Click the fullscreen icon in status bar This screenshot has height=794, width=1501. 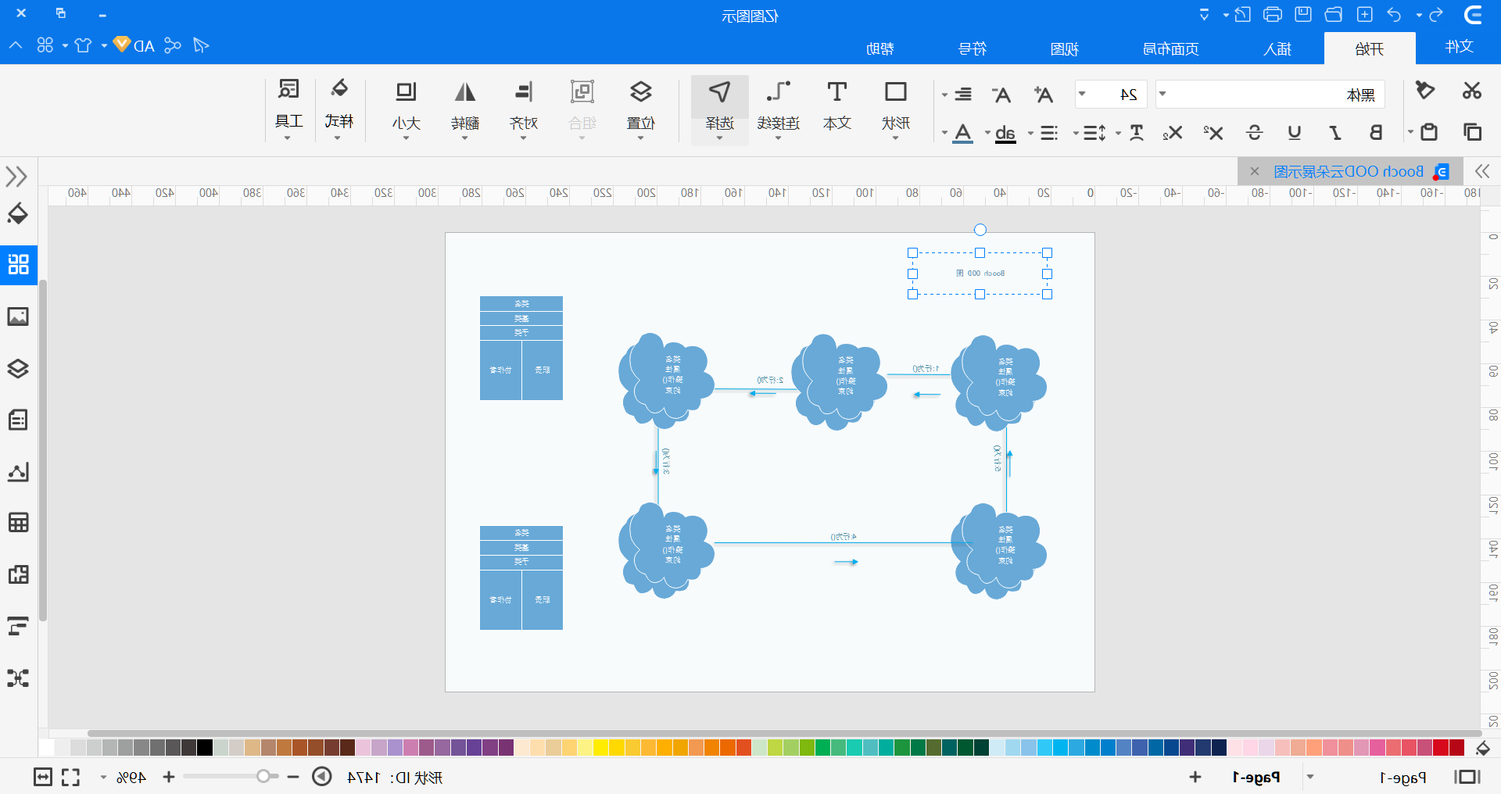coord(71,777)
